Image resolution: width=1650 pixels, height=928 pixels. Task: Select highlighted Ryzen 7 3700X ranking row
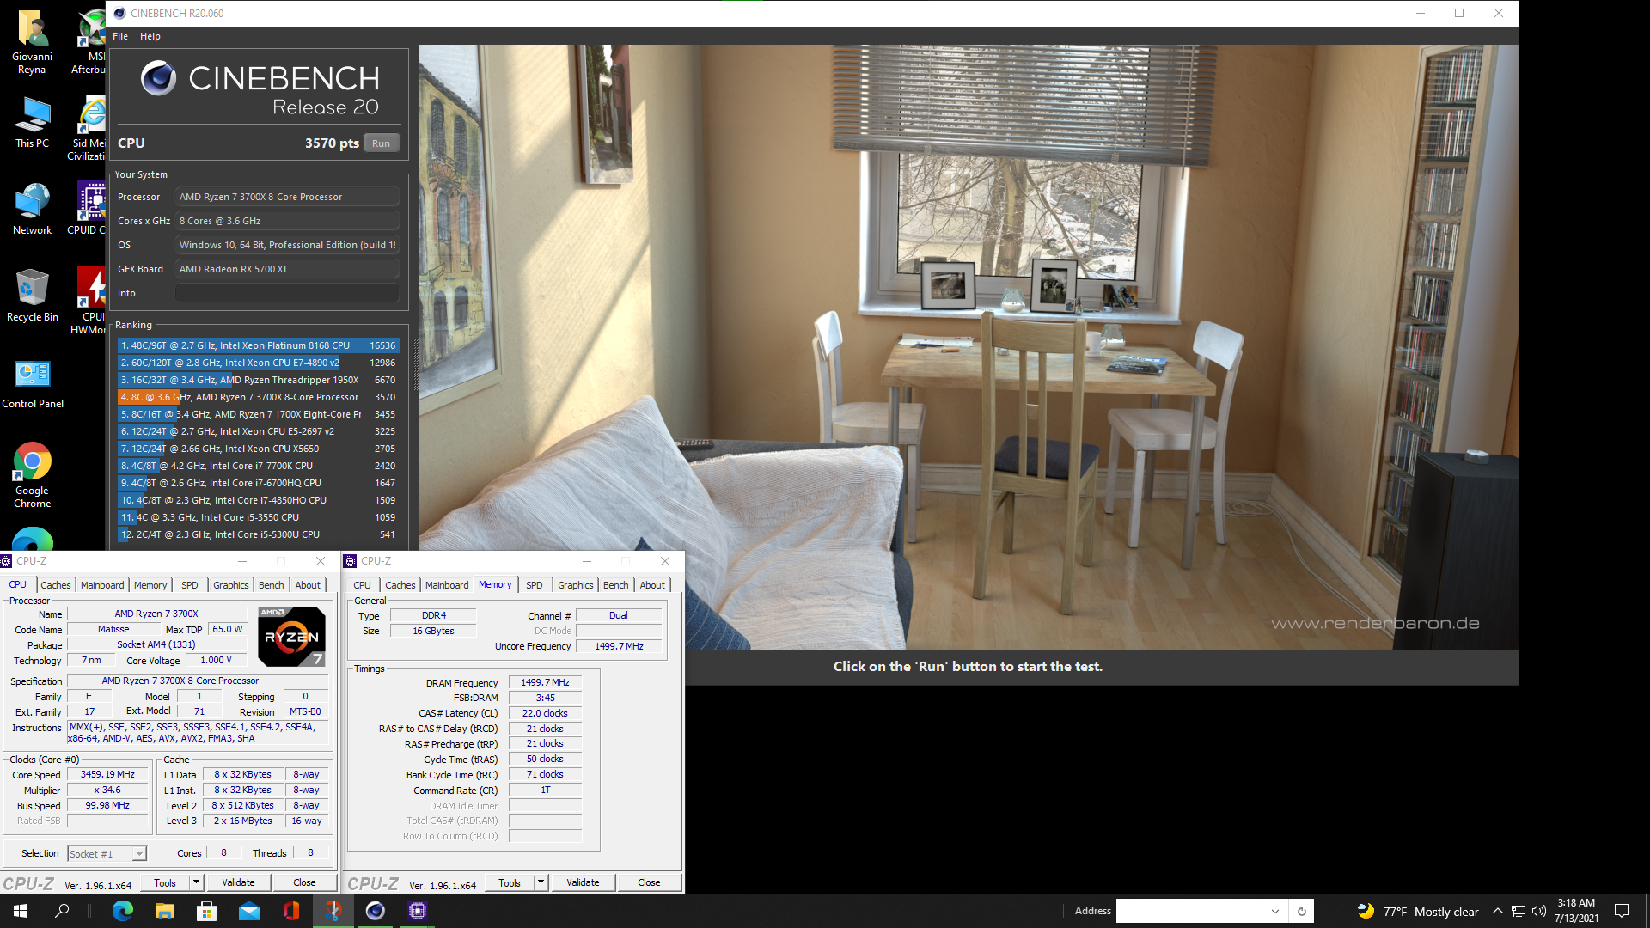click(x=258, y=397)
